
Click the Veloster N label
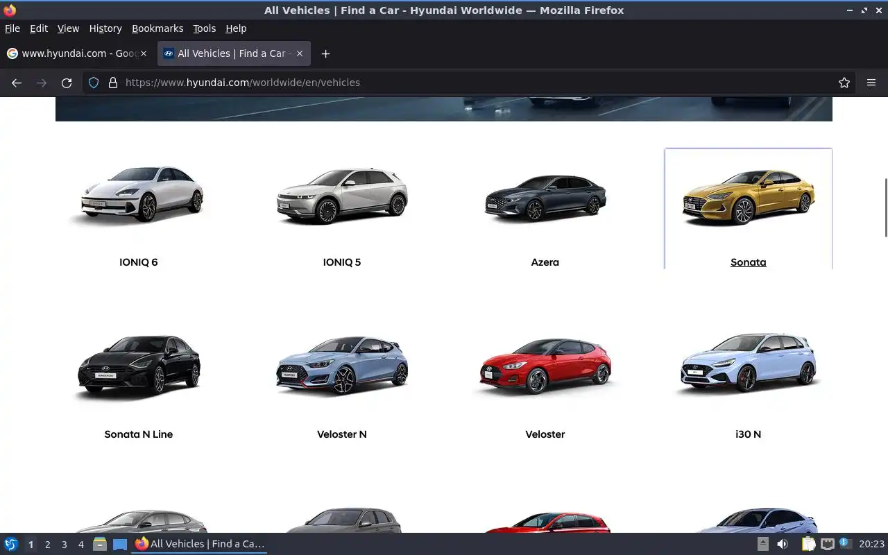point(342,434)
